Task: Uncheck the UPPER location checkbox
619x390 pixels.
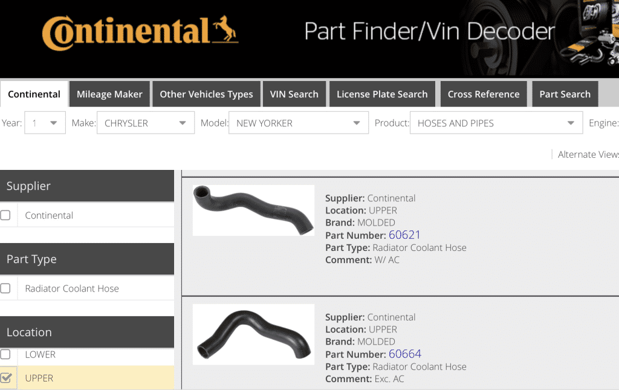Action: 6,378
